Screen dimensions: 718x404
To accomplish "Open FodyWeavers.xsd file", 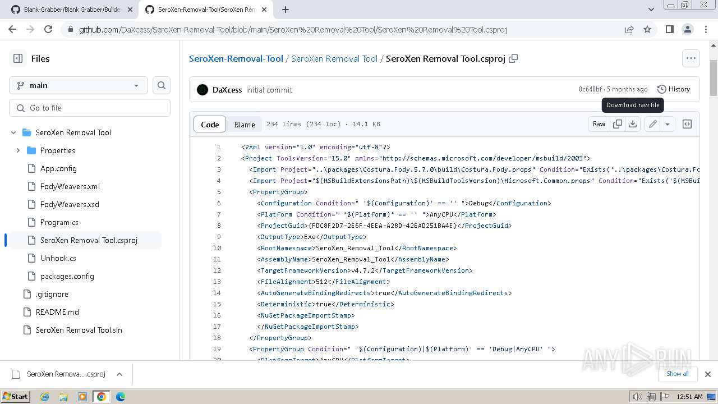I will [x=70, y=204].
